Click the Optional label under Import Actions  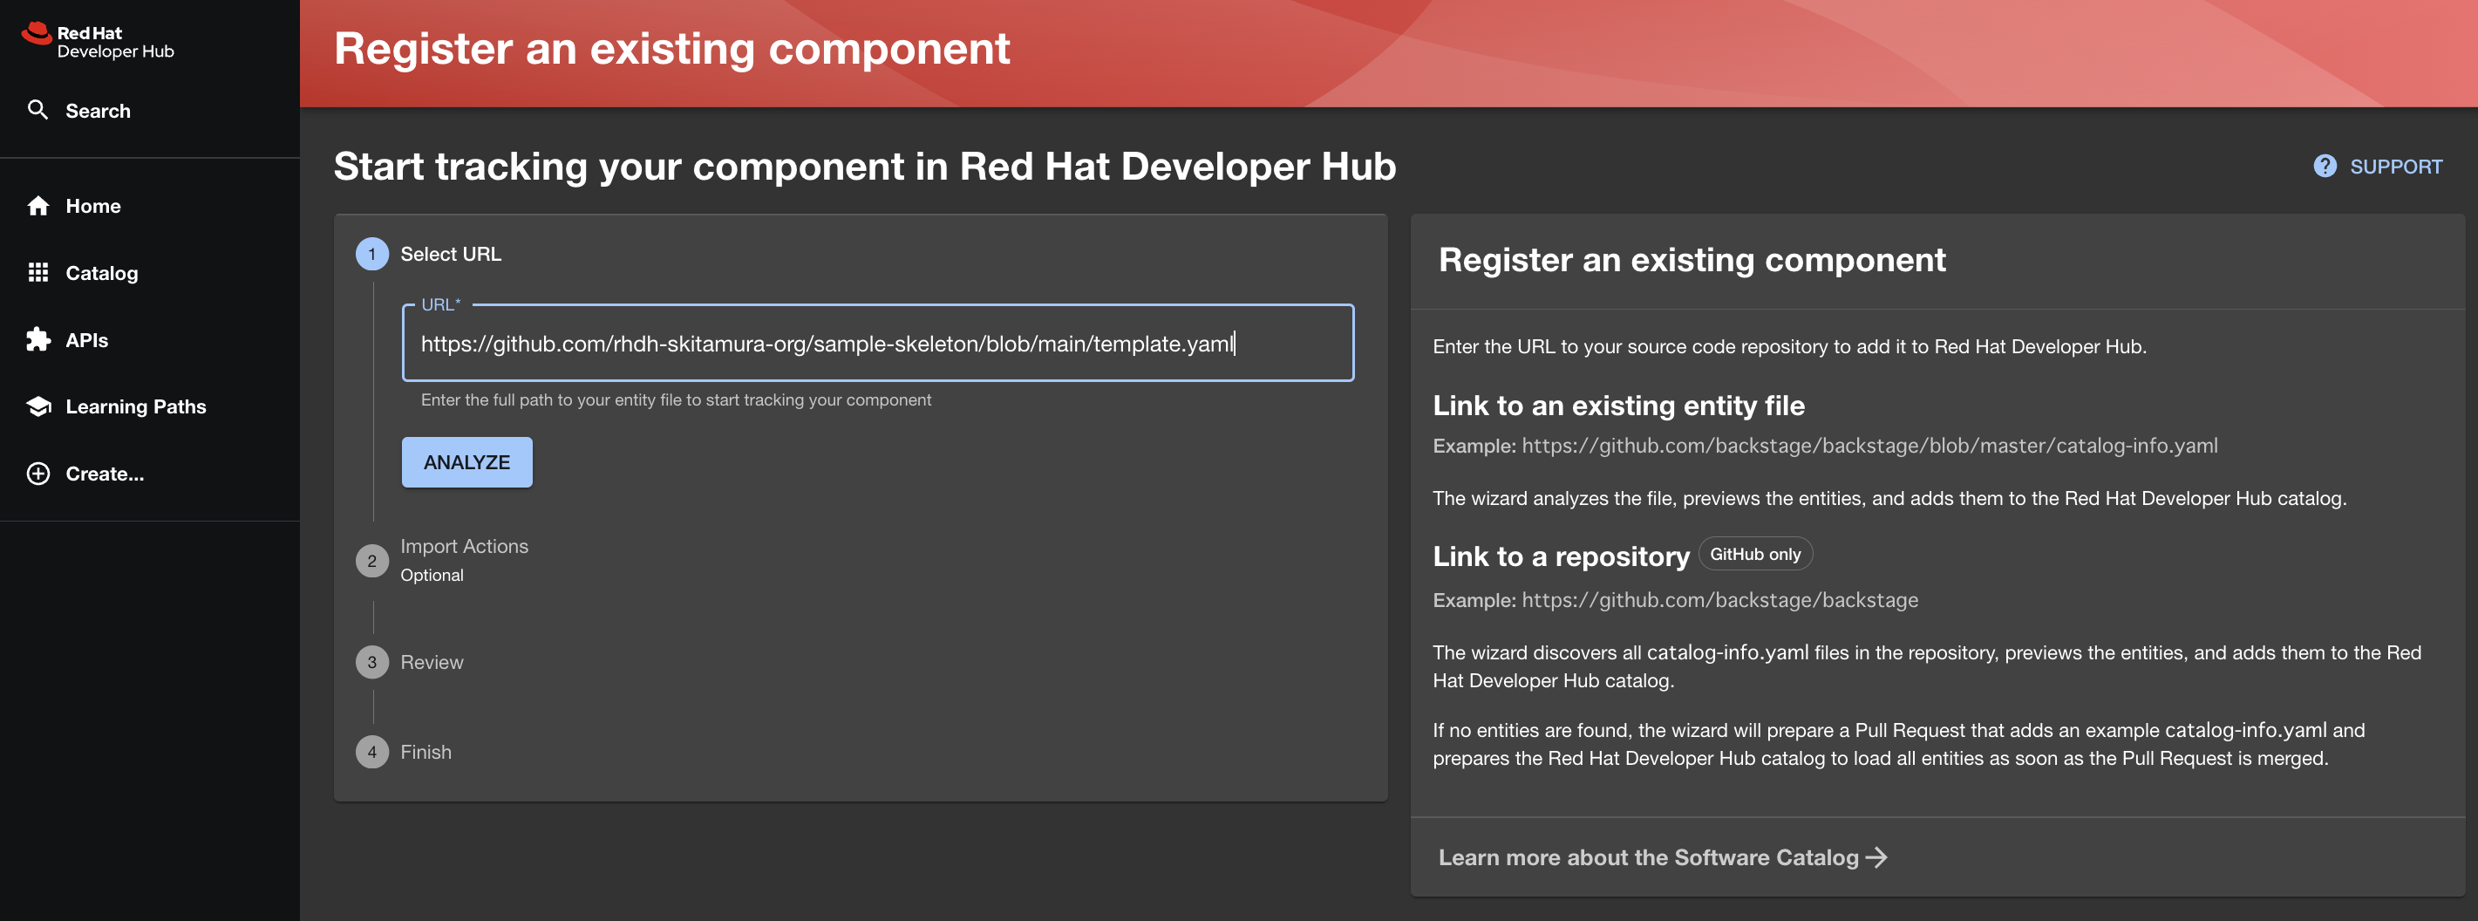pyautogui.click(x=431, y=575)
